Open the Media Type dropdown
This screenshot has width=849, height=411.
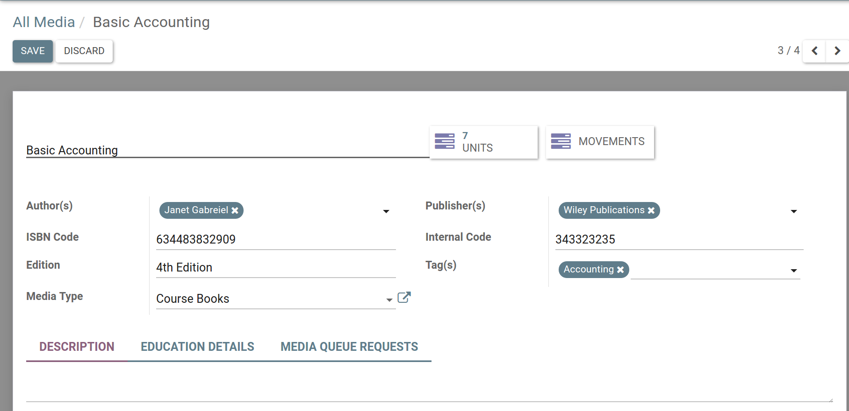tap(389, 300)
